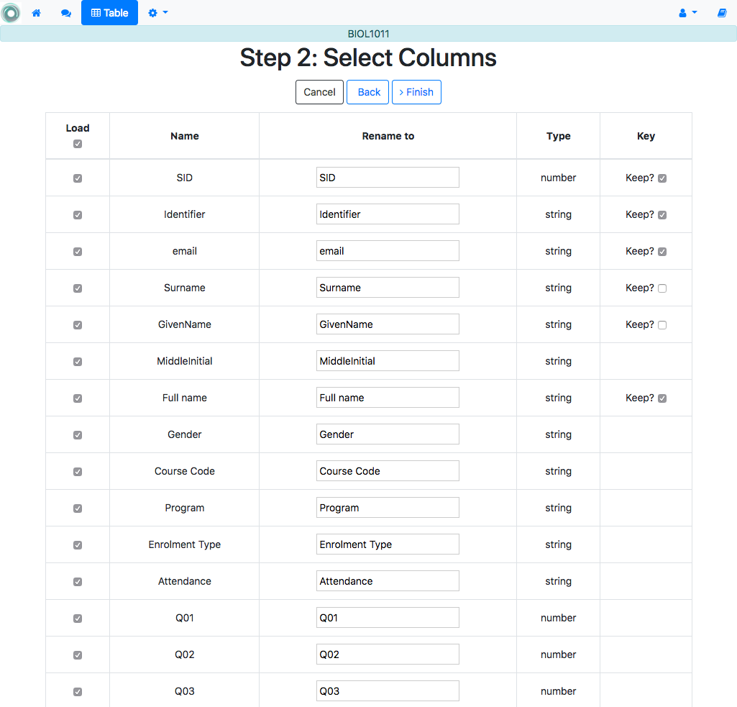Edit the Q02 rename field
This screenshot has height=707, width=737.
click(388, 654)
